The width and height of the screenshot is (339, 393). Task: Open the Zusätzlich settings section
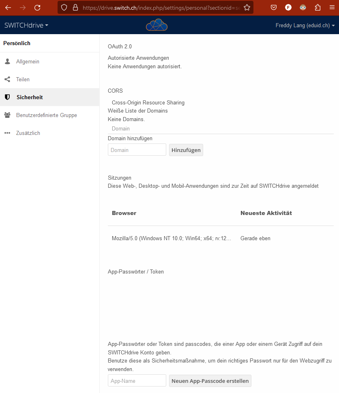50,133
